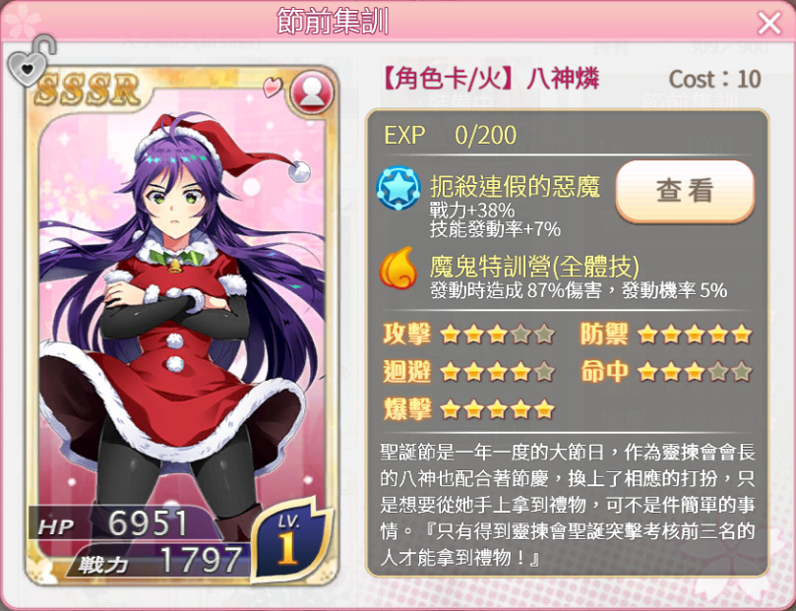
Task: Click the 命中 star rating
Action: (x=695, y=372)
